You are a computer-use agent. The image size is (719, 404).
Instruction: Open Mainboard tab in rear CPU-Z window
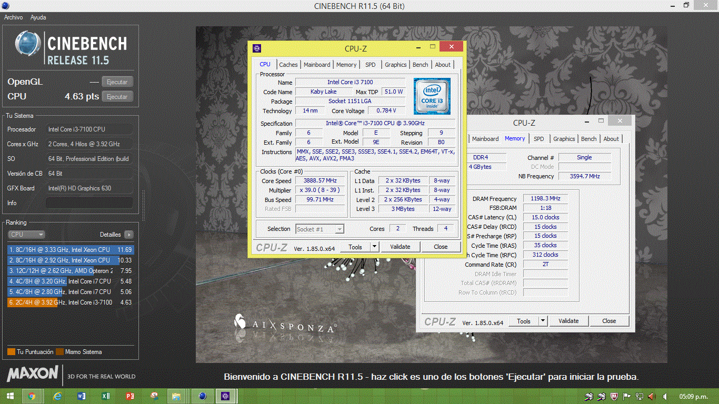485,139
